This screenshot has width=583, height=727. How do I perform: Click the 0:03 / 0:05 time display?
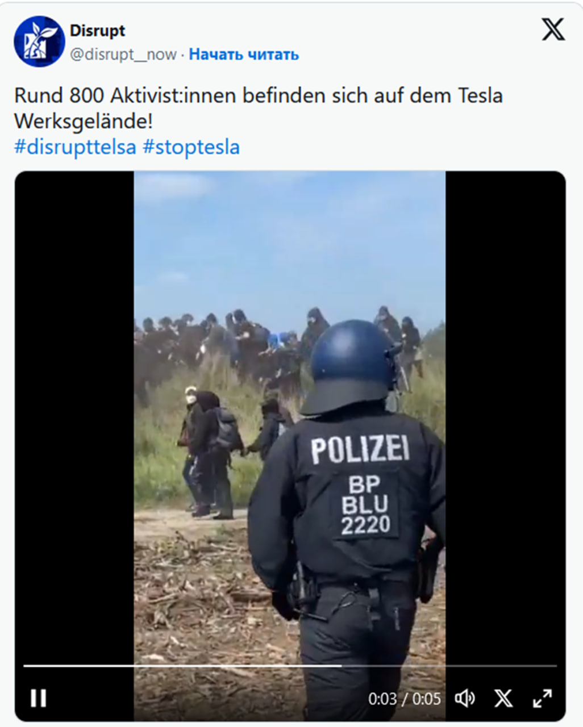(404, 699)
